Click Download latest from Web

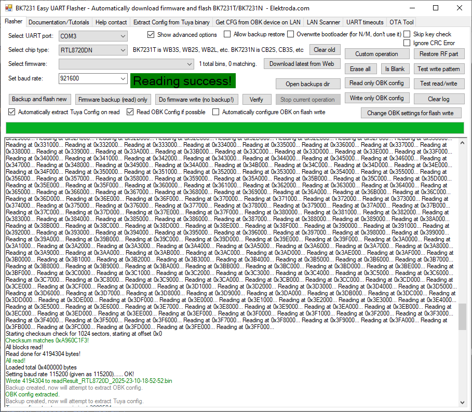tap(302, 64)
